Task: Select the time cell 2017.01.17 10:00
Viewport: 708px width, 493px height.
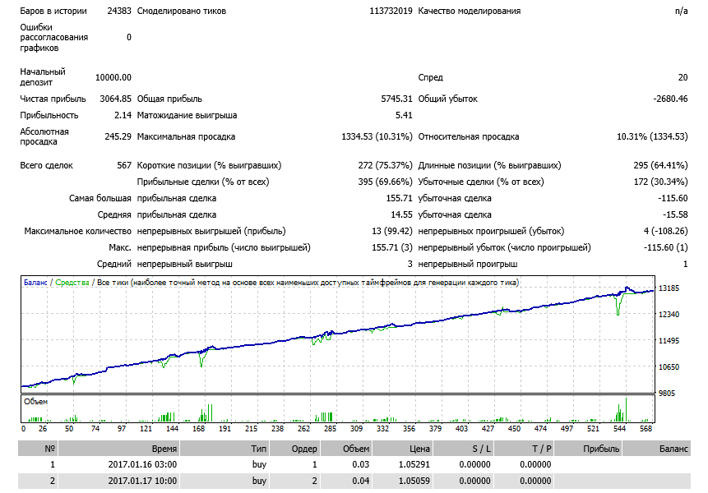Action: pyautogui.click(x=143, y=481)
